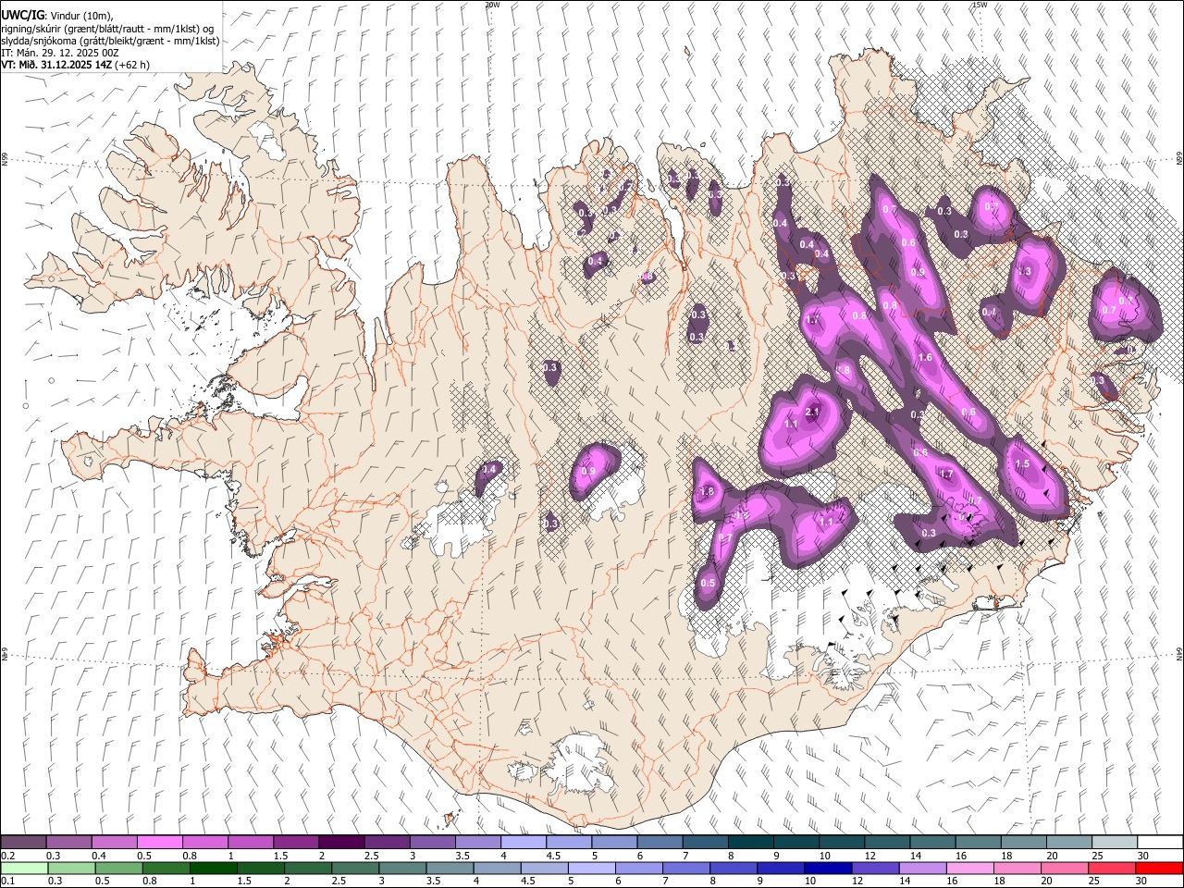Select the crimson swatch between 25 and 30 on the lower scale
This screenshot has height=888, width=1184.
click(x=1111, y=868)
